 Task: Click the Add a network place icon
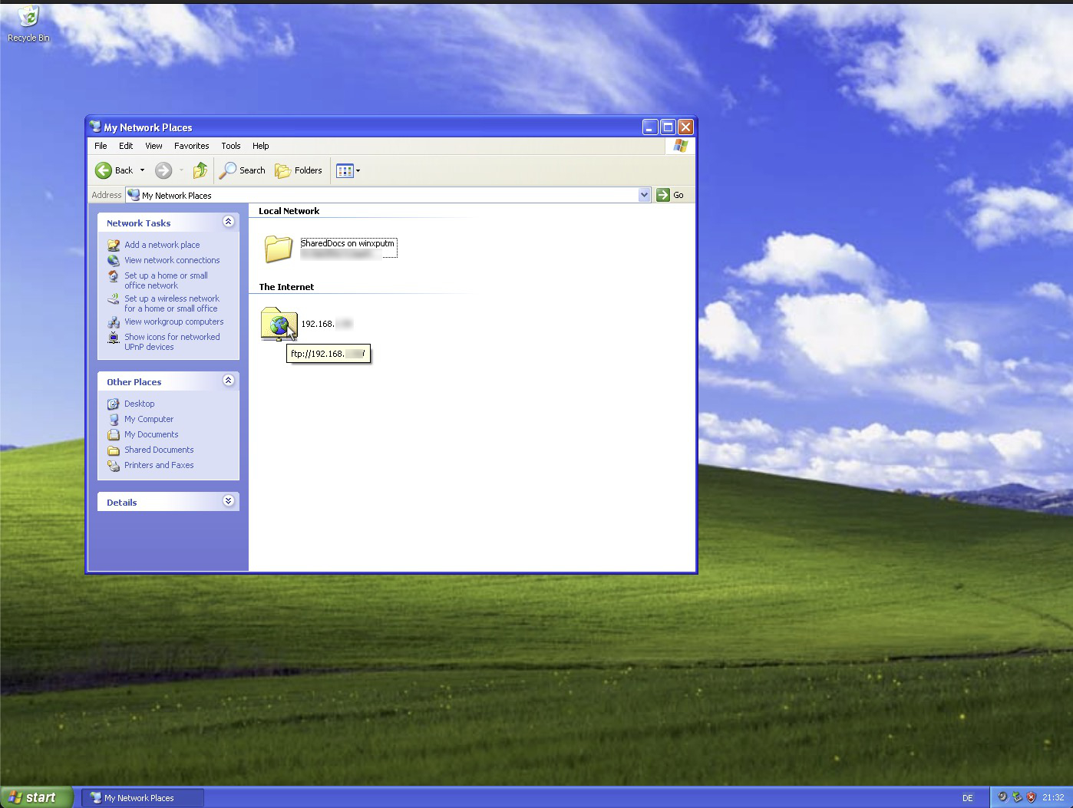(x=114, y=245)
